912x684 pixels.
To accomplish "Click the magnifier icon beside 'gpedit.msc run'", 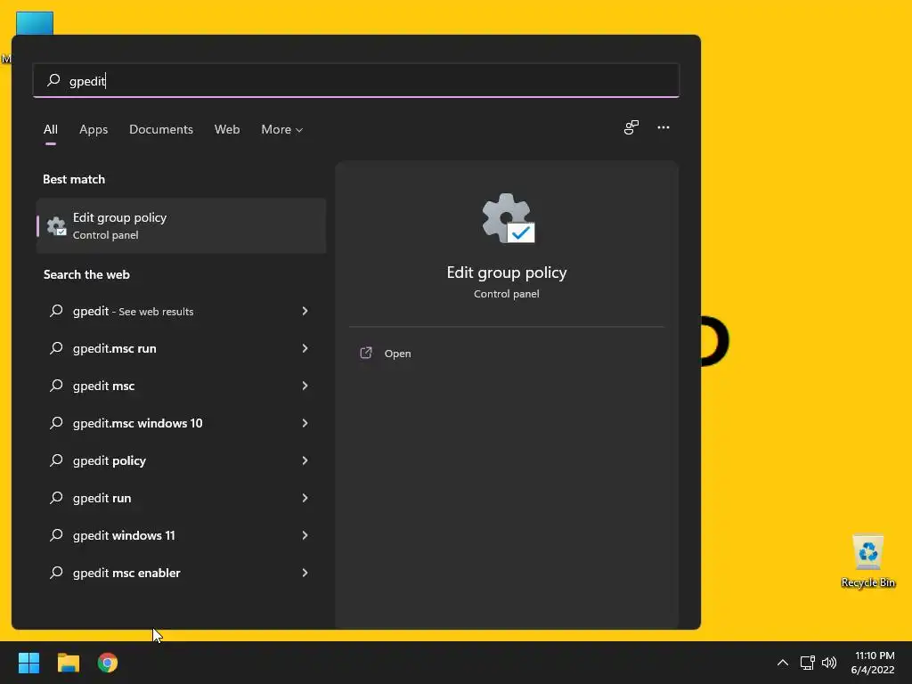I will (x=56, y=348).
